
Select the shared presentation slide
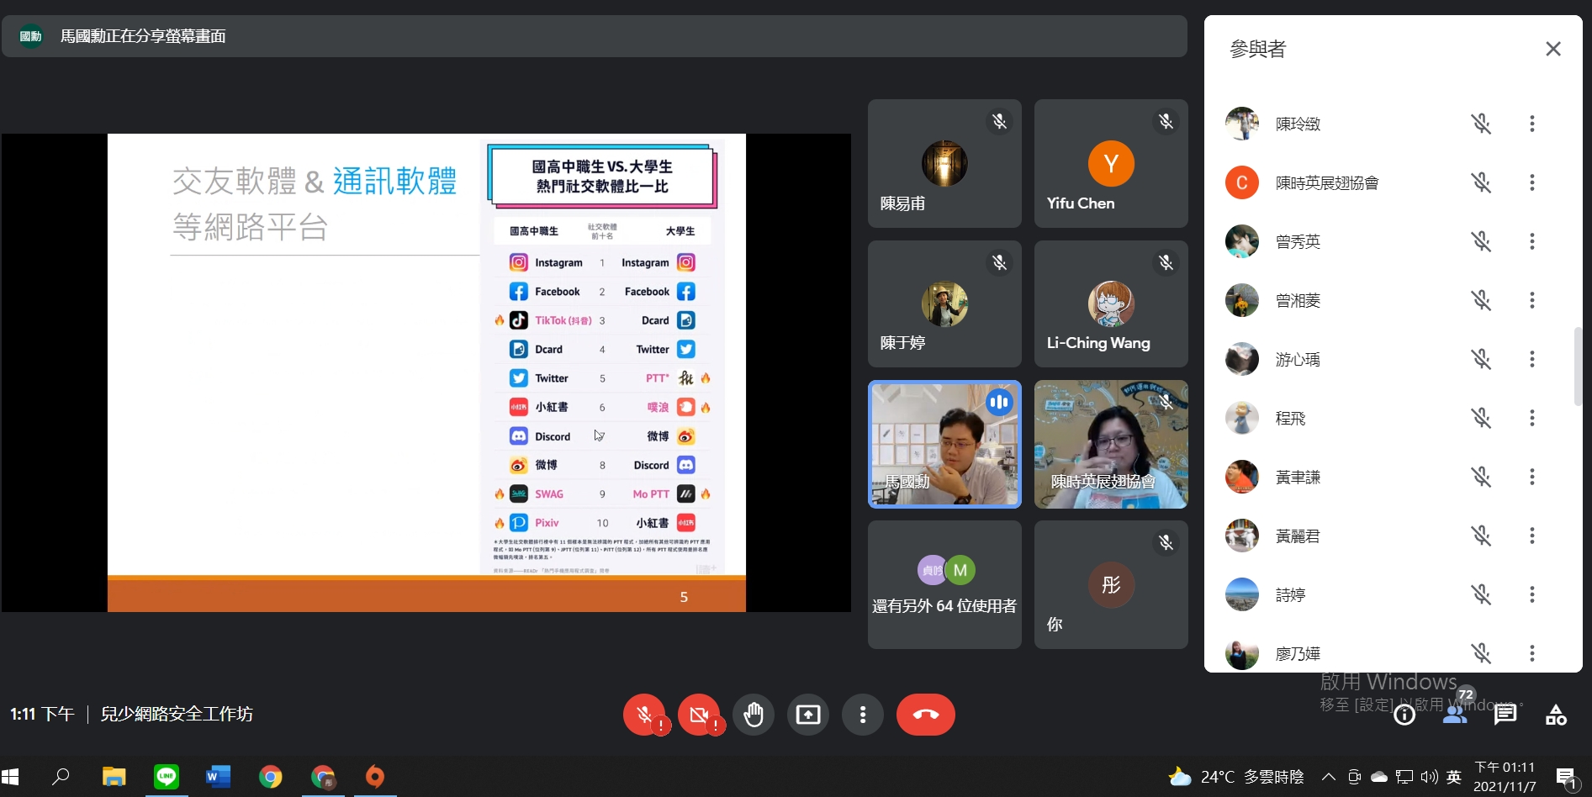point(426,372)
